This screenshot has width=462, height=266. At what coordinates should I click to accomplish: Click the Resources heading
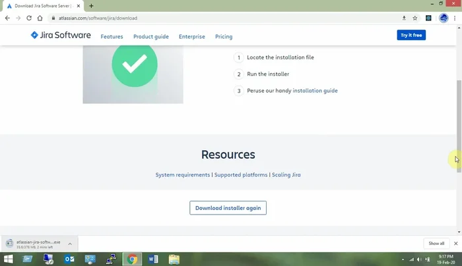point(228,155)
